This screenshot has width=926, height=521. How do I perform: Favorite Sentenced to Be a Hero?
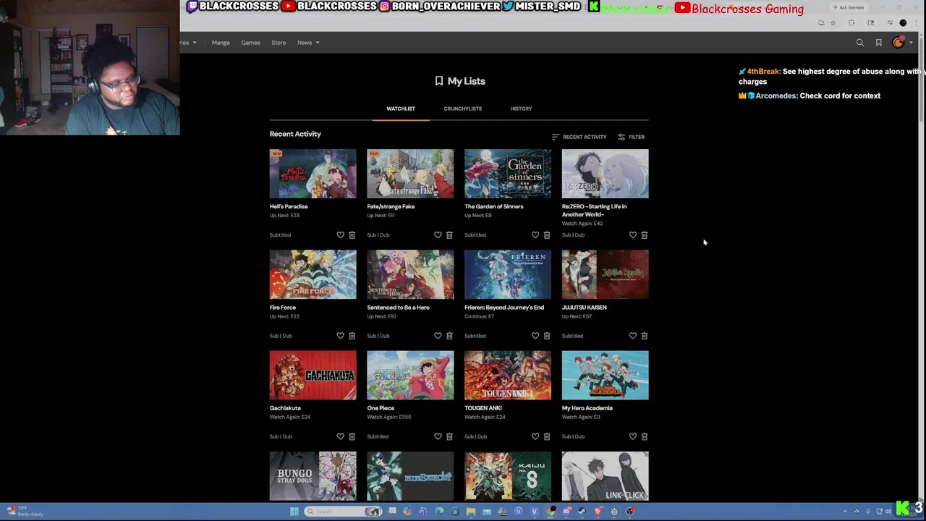(438, 336)
